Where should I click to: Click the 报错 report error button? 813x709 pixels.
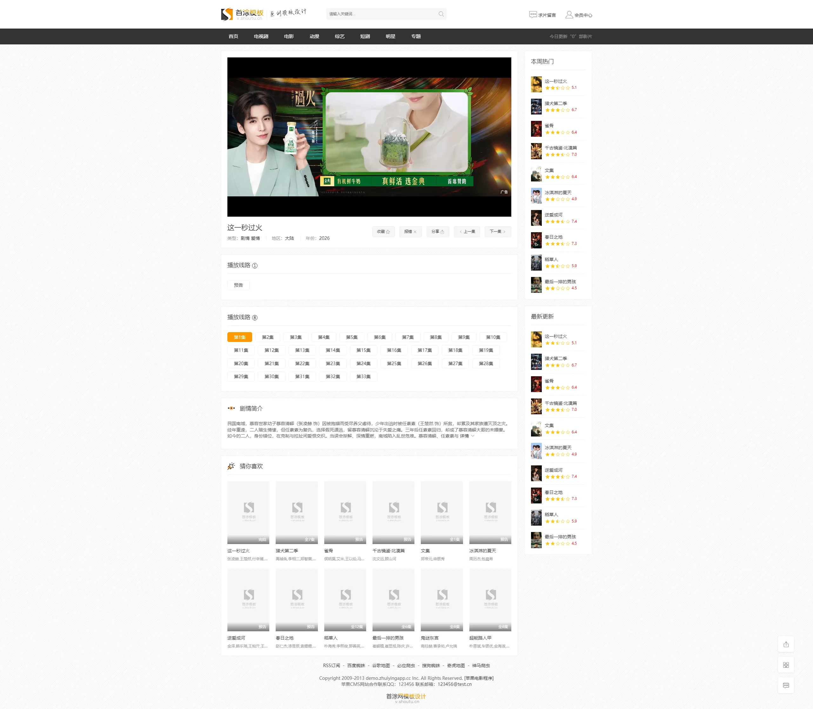pos(410,232)
